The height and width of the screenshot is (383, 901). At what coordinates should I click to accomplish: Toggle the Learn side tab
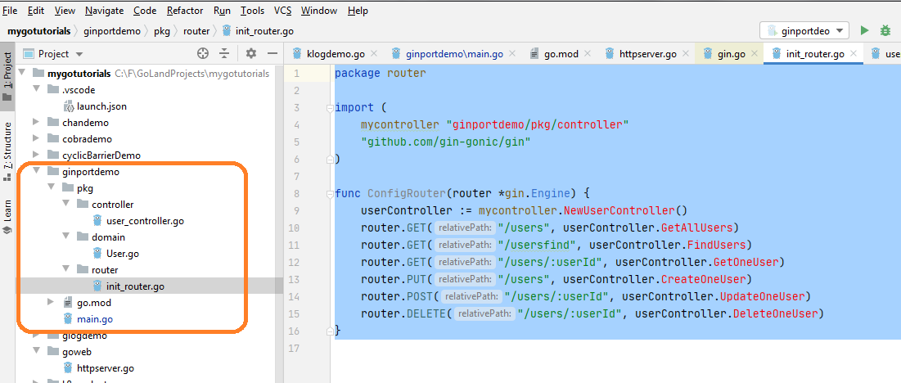point(7,217)
